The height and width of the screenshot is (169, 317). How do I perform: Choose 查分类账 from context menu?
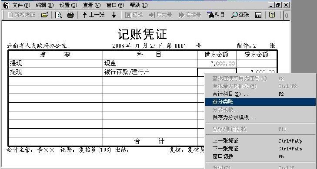click(260, 102)
